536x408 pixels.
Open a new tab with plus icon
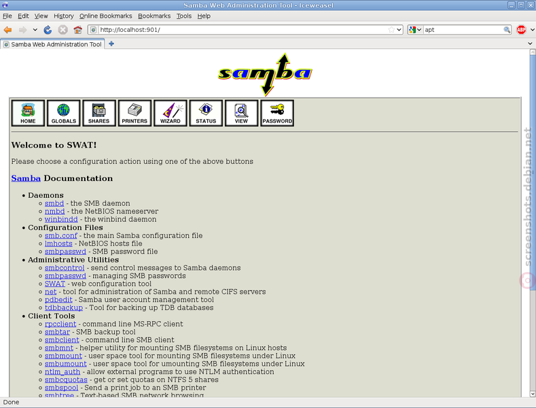coord(111,44)
